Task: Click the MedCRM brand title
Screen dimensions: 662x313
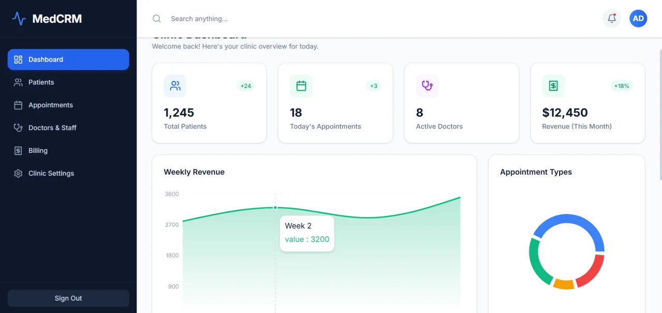Action: tap(57, 19)
